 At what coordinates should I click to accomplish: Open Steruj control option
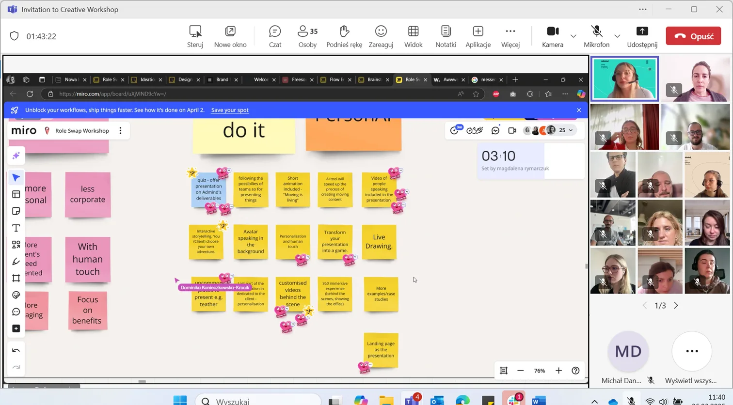(195, 36)
